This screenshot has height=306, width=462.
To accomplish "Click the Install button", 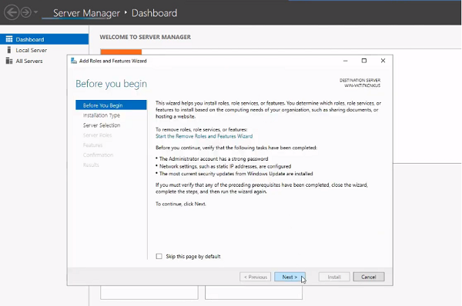I will click(334, 277).
